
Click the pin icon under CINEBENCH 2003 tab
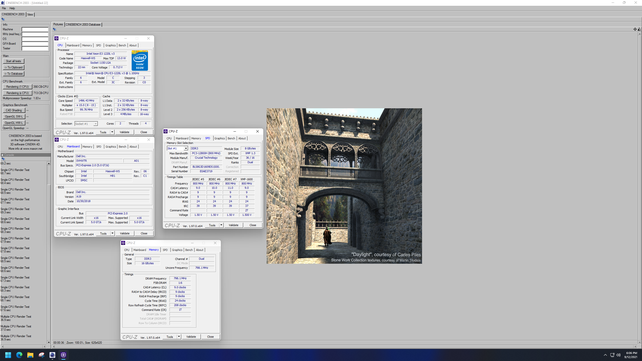[3, 19]
